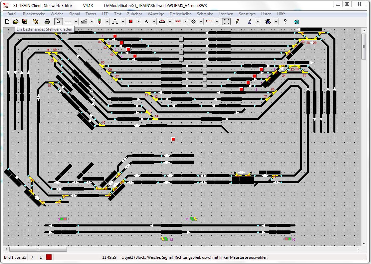
Task: Select the arrow pointer selection tool
Action: (x=59, y=22)
